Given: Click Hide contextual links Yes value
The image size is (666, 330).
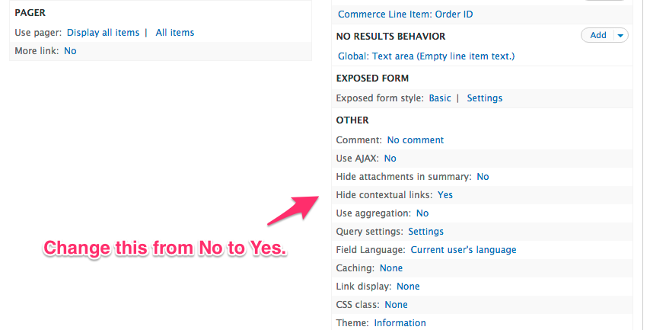Looking at the screenshot, I should 445,195.
